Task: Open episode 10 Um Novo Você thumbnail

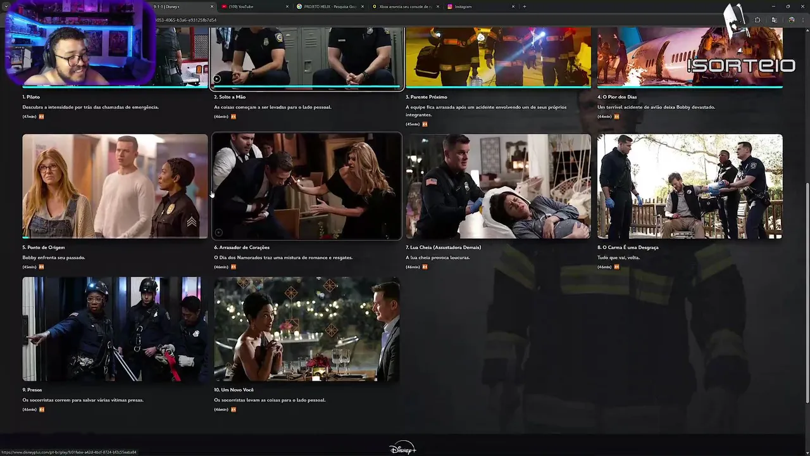Action: pyautogui.click(x=307, y=329)
